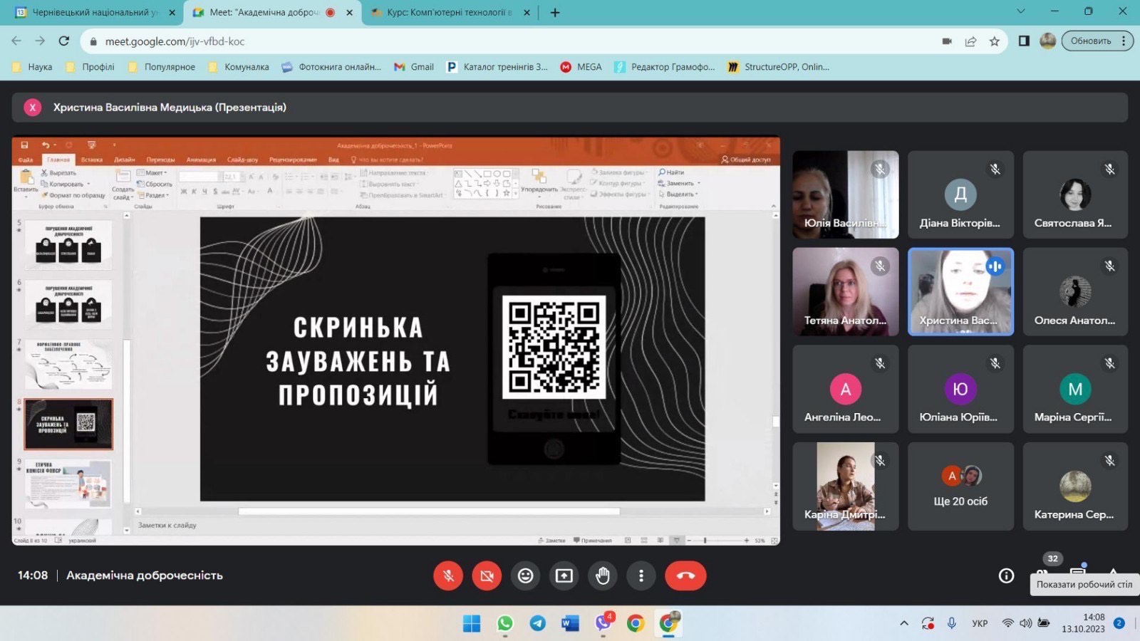The width and height of the screenshot is (1140, 641).
Task: Reload the Google Meet page
Action: coord(64,41)
